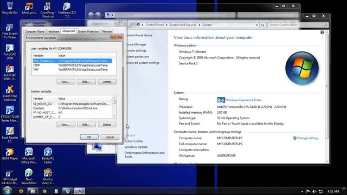
Task: Switch to the System Protection tab
Action: tap(88, 31)
